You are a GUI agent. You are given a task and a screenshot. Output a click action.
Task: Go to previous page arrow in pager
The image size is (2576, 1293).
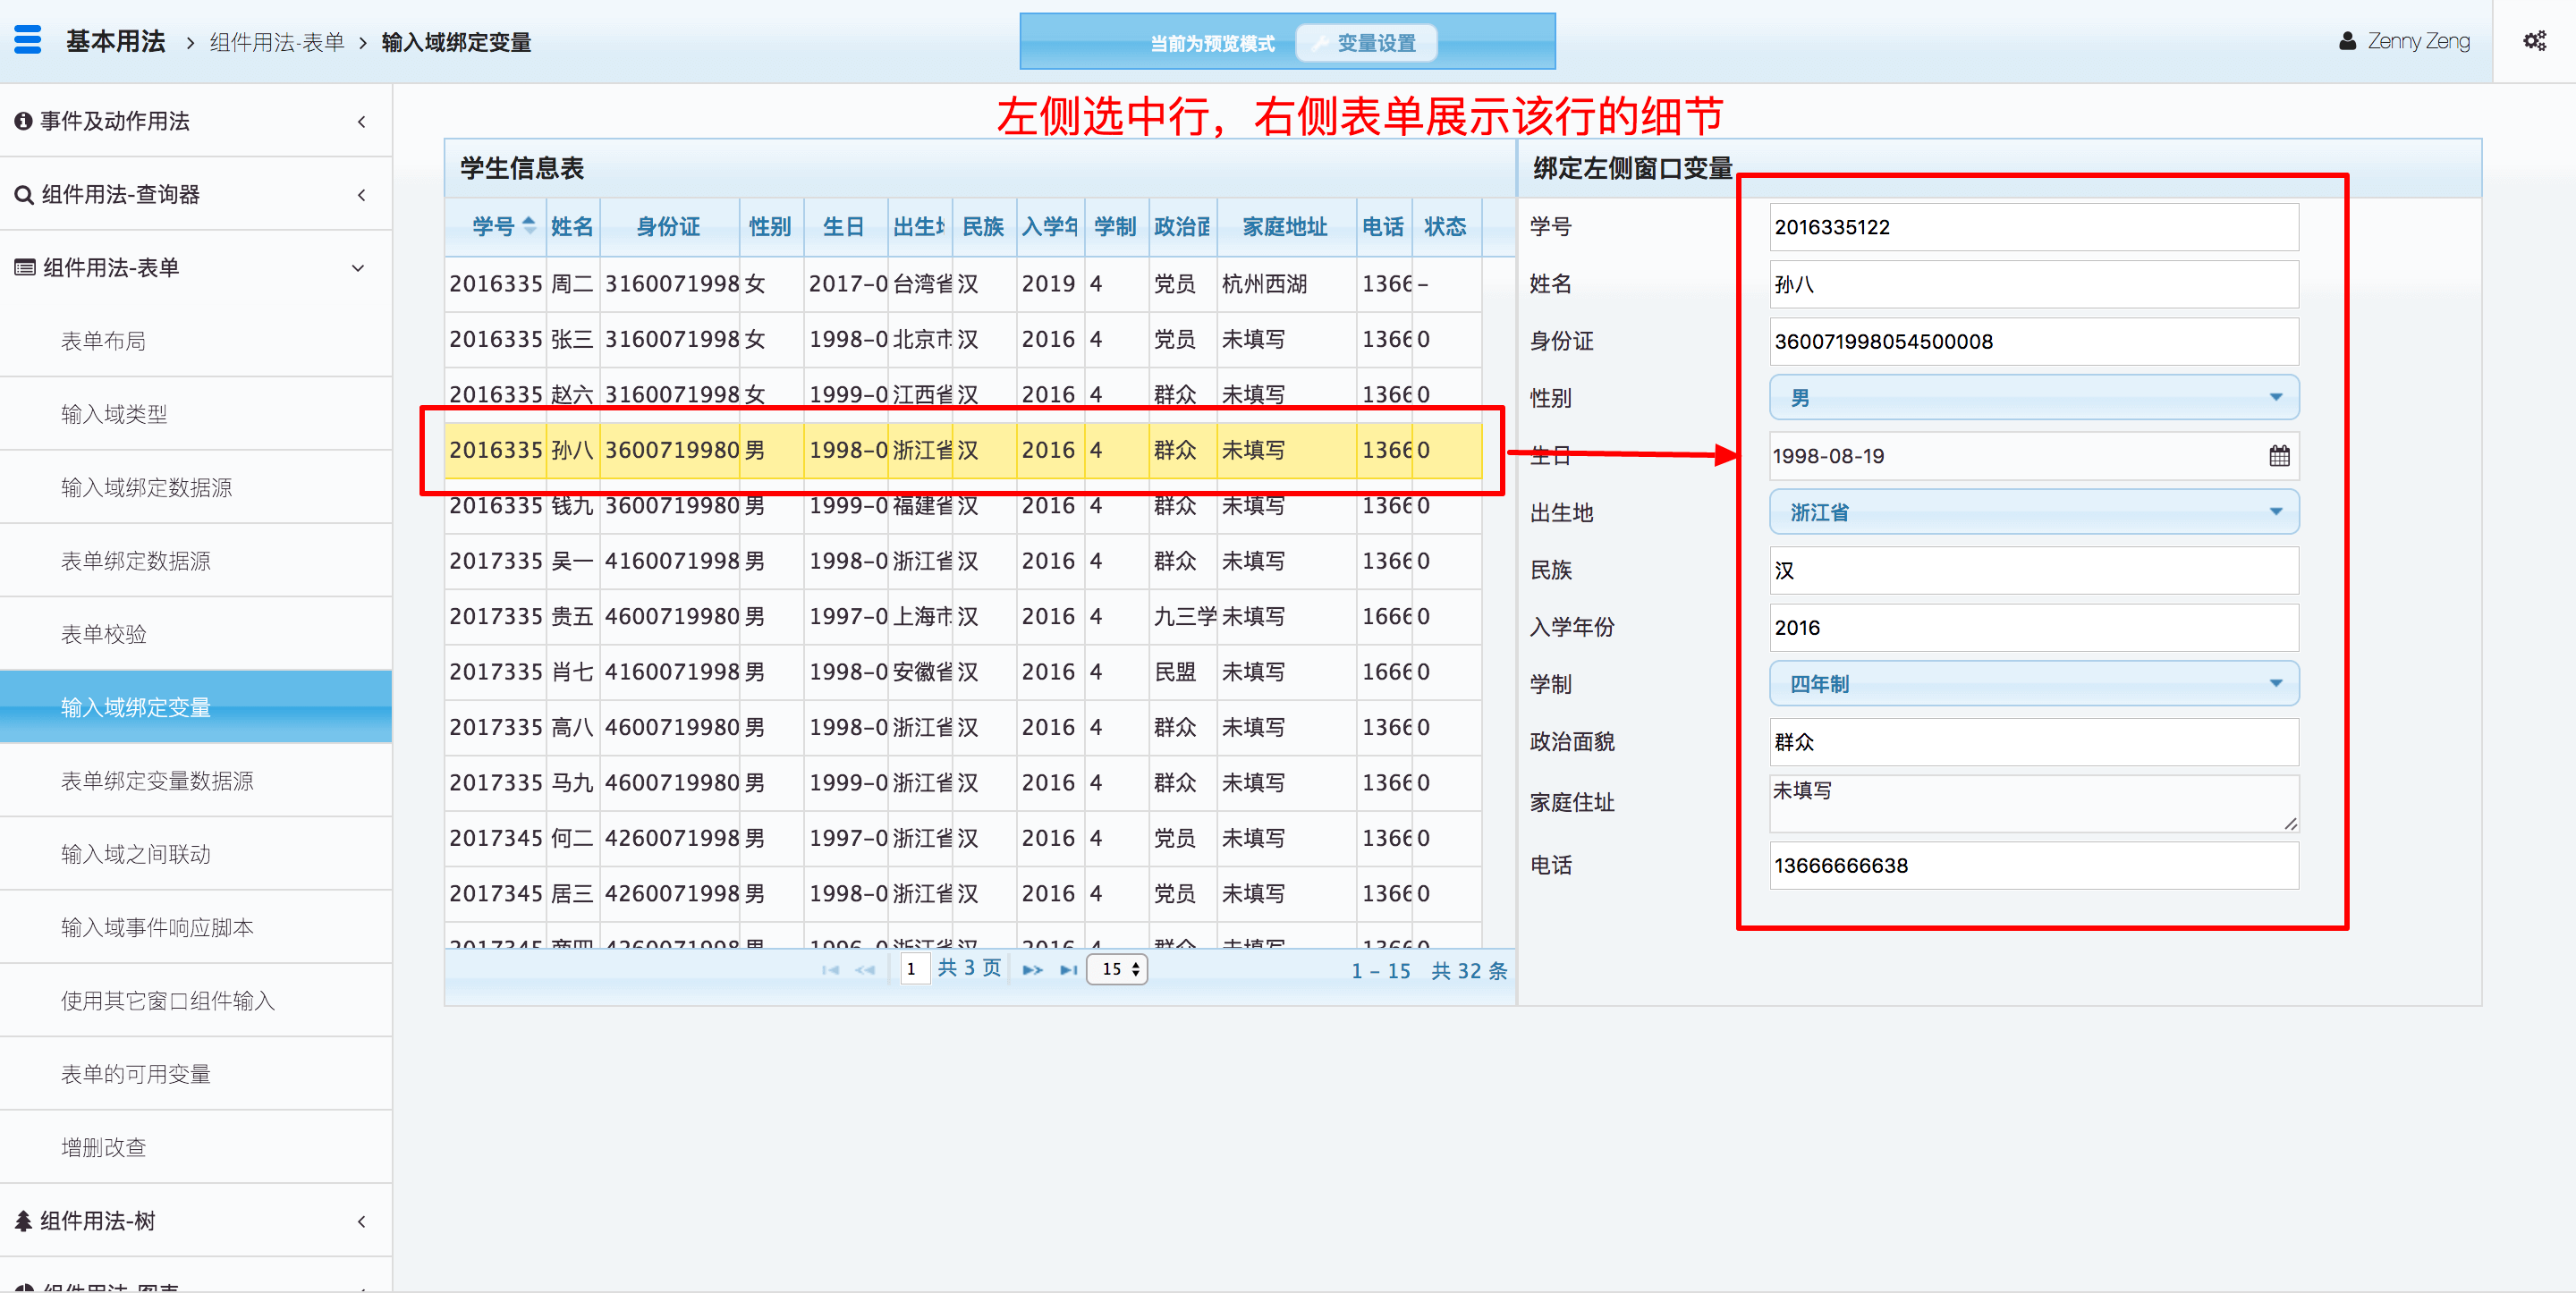click(865, 969)
